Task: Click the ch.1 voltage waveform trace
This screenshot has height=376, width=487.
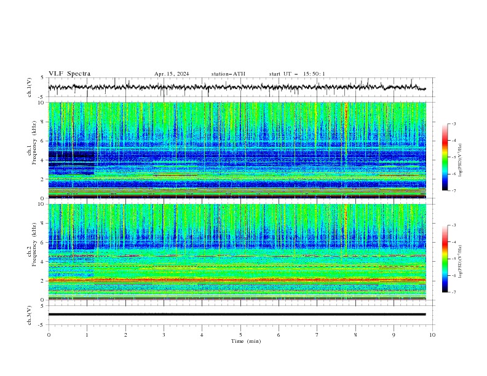Action: [237, 87]
